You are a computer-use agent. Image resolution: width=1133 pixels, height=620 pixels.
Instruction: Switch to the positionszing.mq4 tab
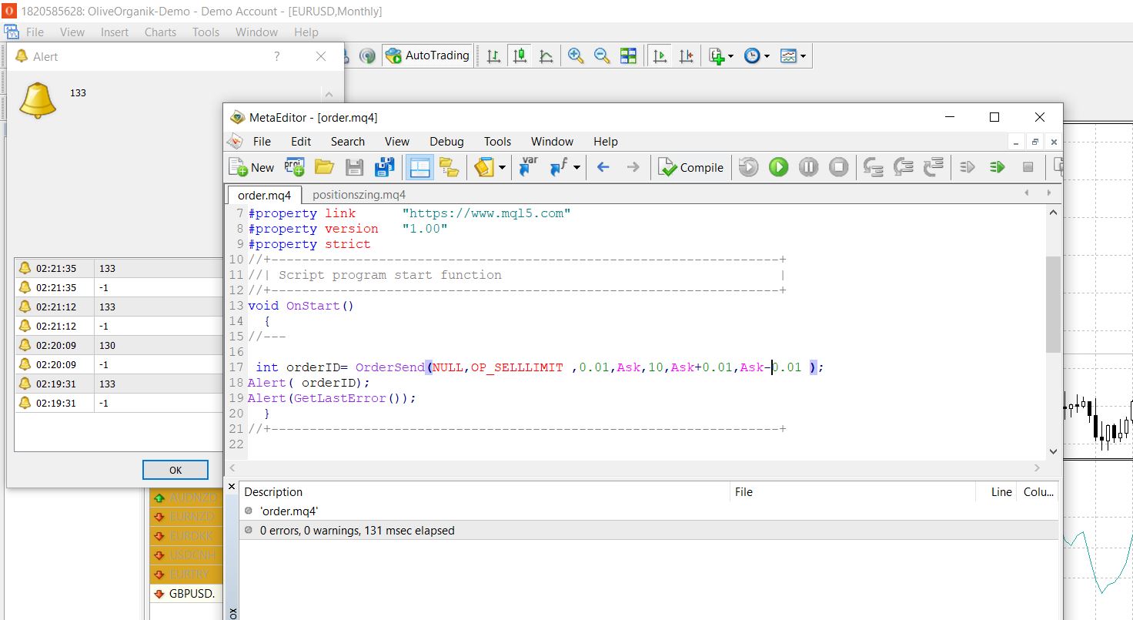(359, 195)
